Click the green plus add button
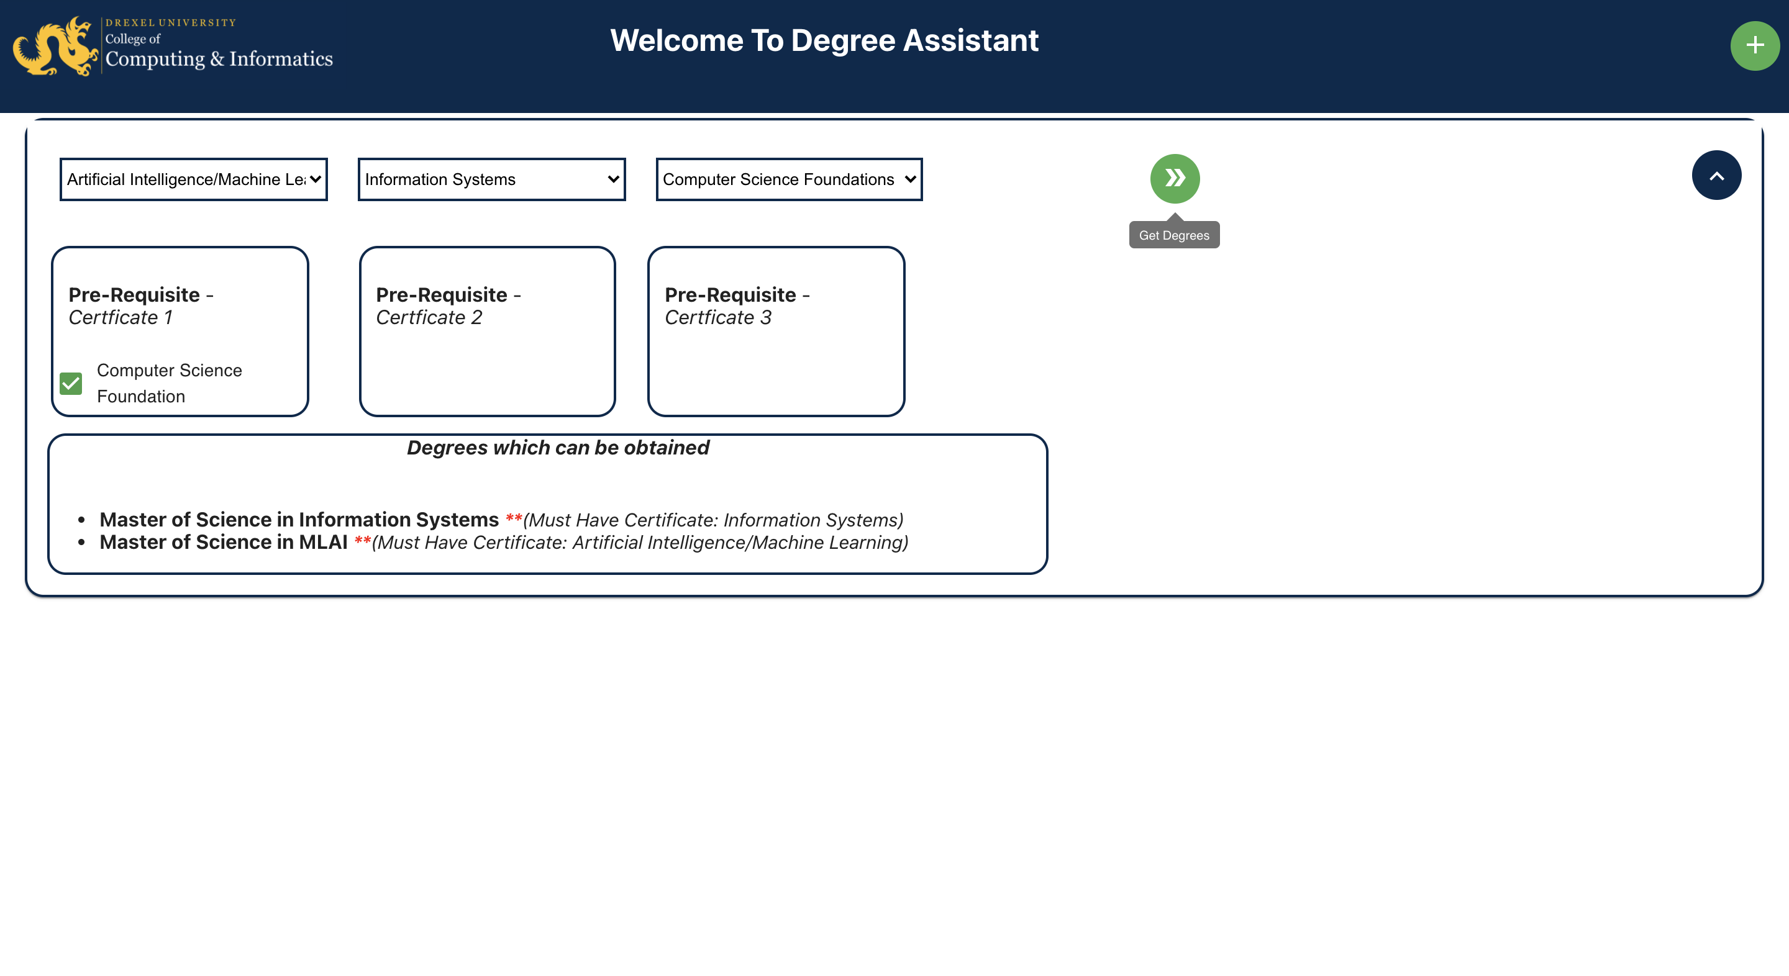Viewport: 1789px width, 976px height. tap(1754, 46)
